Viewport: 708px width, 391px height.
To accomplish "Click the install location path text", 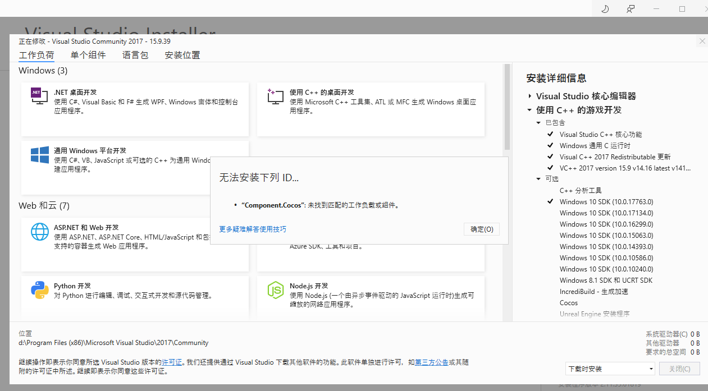I will pyautogui.click(x=113, y=343).
